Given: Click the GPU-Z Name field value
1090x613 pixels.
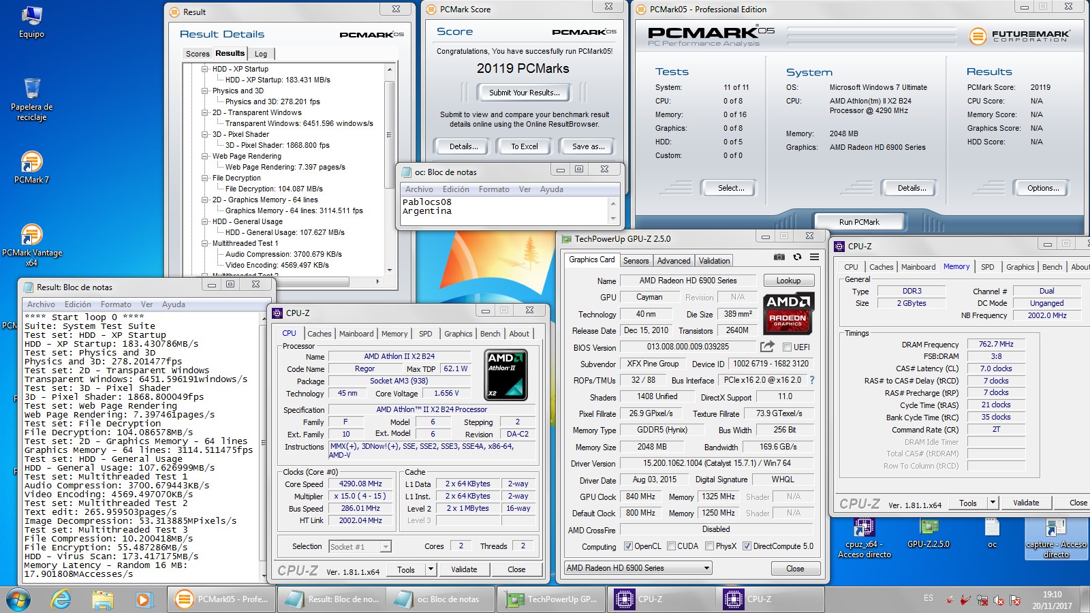Looking at the screenshot, I should (x=688, y=281).
